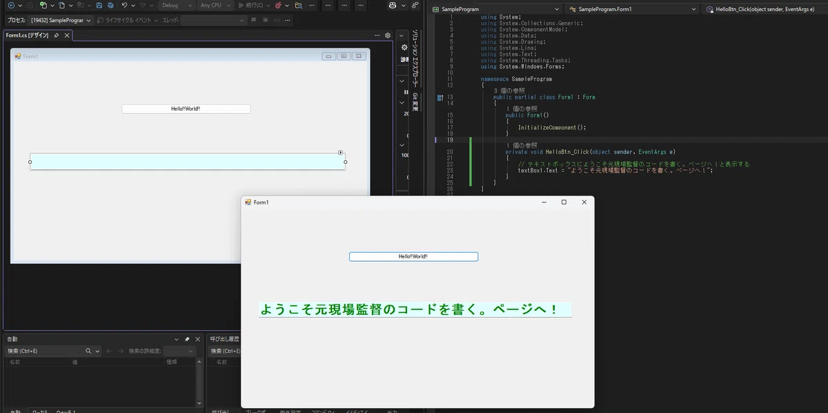Open the Any CPU platform dropdown
This screenshot has width=828, height=413.
pos(215,5)
